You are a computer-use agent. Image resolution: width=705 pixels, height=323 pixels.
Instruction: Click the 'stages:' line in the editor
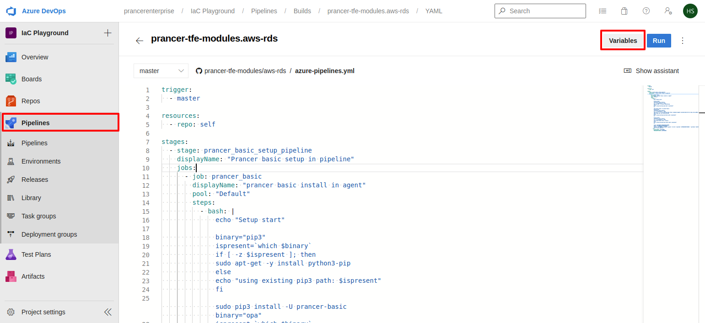[175, 142]
